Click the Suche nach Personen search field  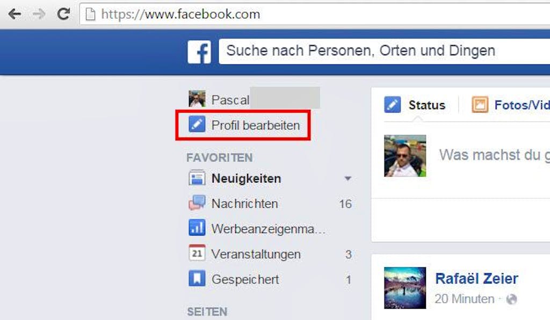point(384,52)
